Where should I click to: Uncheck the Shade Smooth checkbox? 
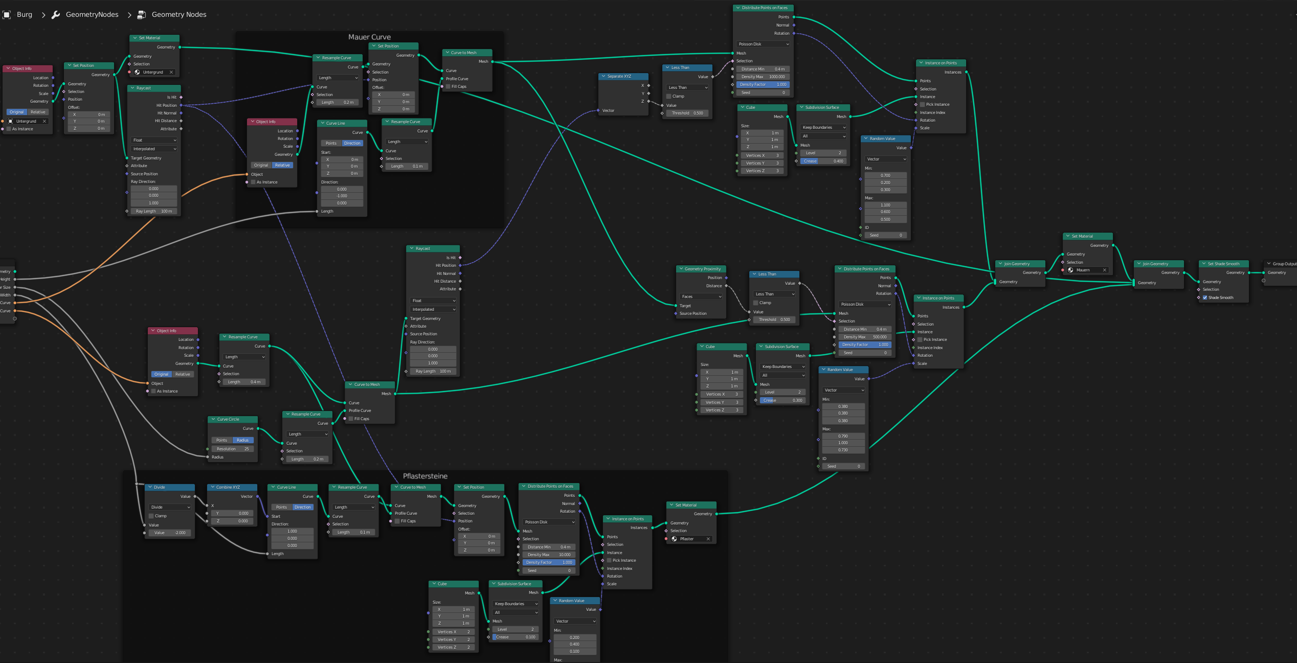pos(1204,298)
